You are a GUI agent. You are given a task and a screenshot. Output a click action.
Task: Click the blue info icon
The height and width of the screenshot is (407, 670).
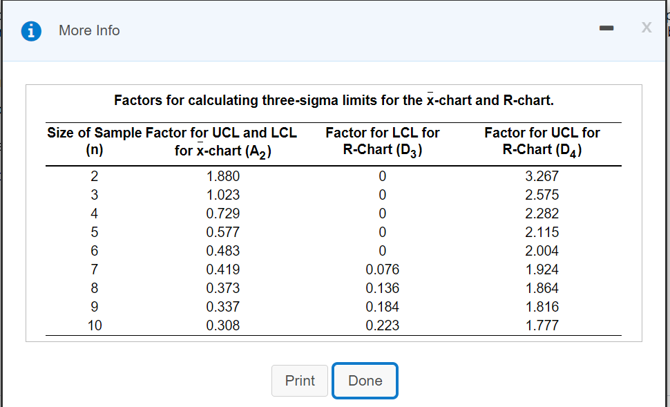30,30
